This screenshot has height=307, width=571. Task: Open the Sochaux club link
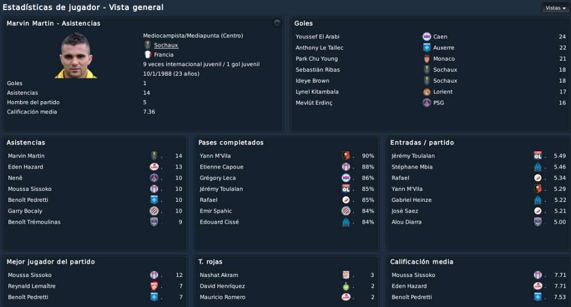point(166,45)
